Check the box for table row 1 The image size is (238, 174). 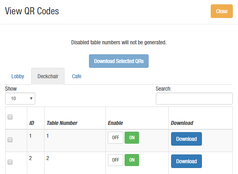click(10, 140)
